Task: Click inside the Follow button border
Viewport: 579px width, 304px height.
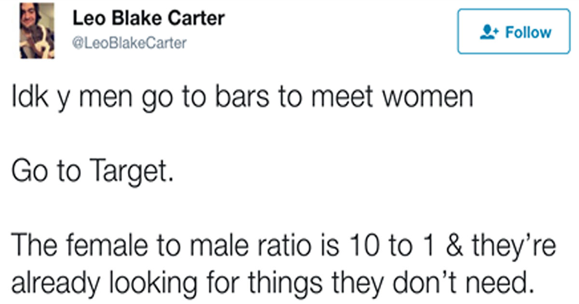Action: coord(513,32)
